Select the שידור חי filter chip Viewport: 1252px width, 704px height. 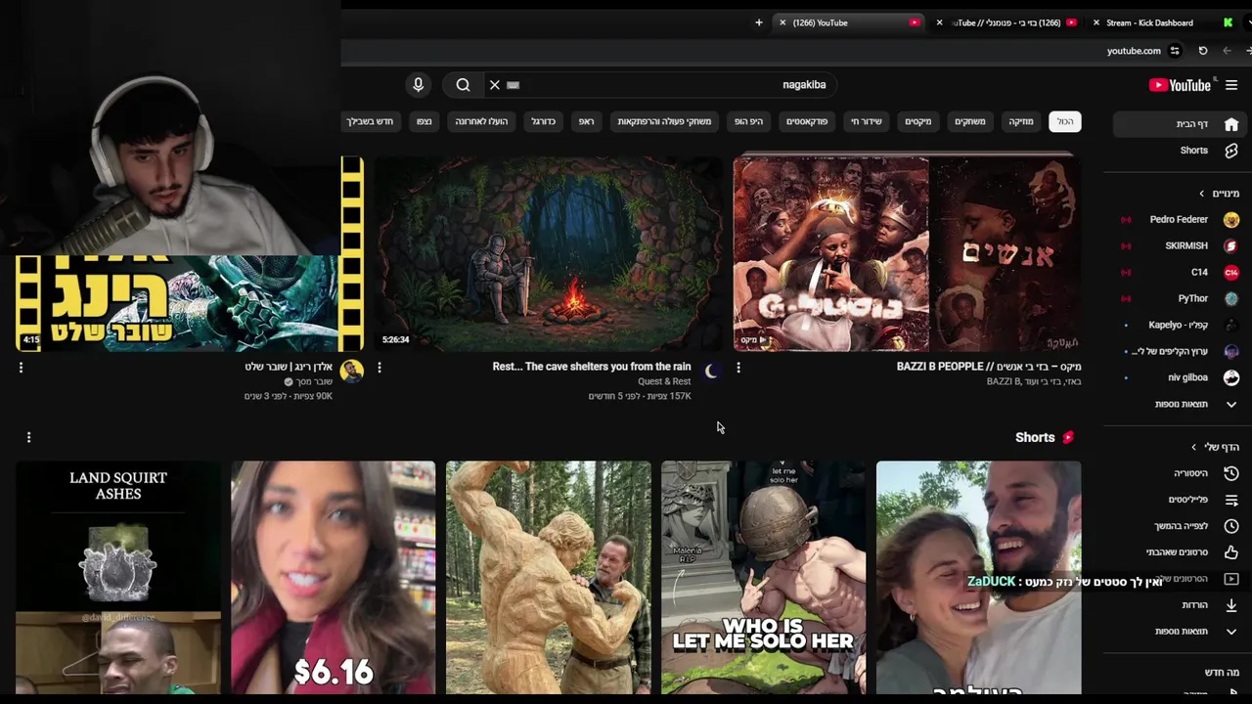(x=866, y=121)
